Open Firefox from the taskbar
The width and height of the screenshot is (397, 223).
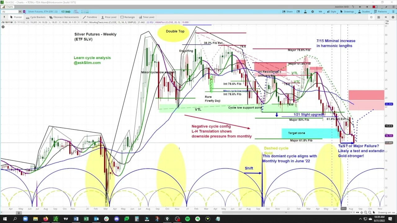46,219
